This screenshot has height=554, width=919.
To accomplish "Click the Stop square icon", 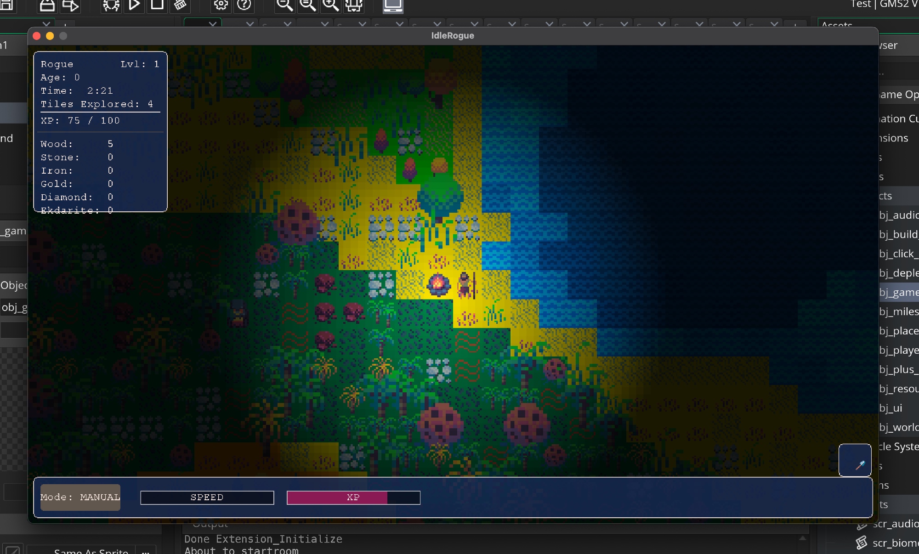I will click(157, 5).
